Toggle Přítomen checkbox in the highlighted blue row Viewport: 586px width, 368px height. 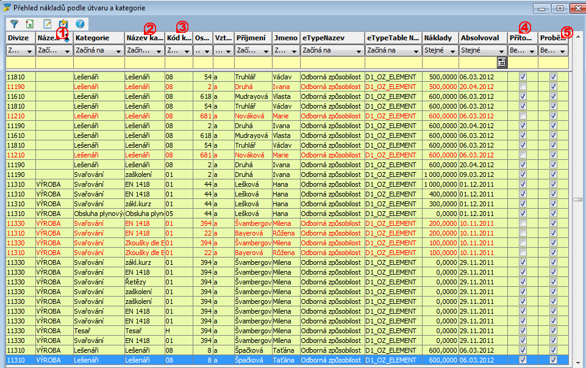tap(523, 360)
